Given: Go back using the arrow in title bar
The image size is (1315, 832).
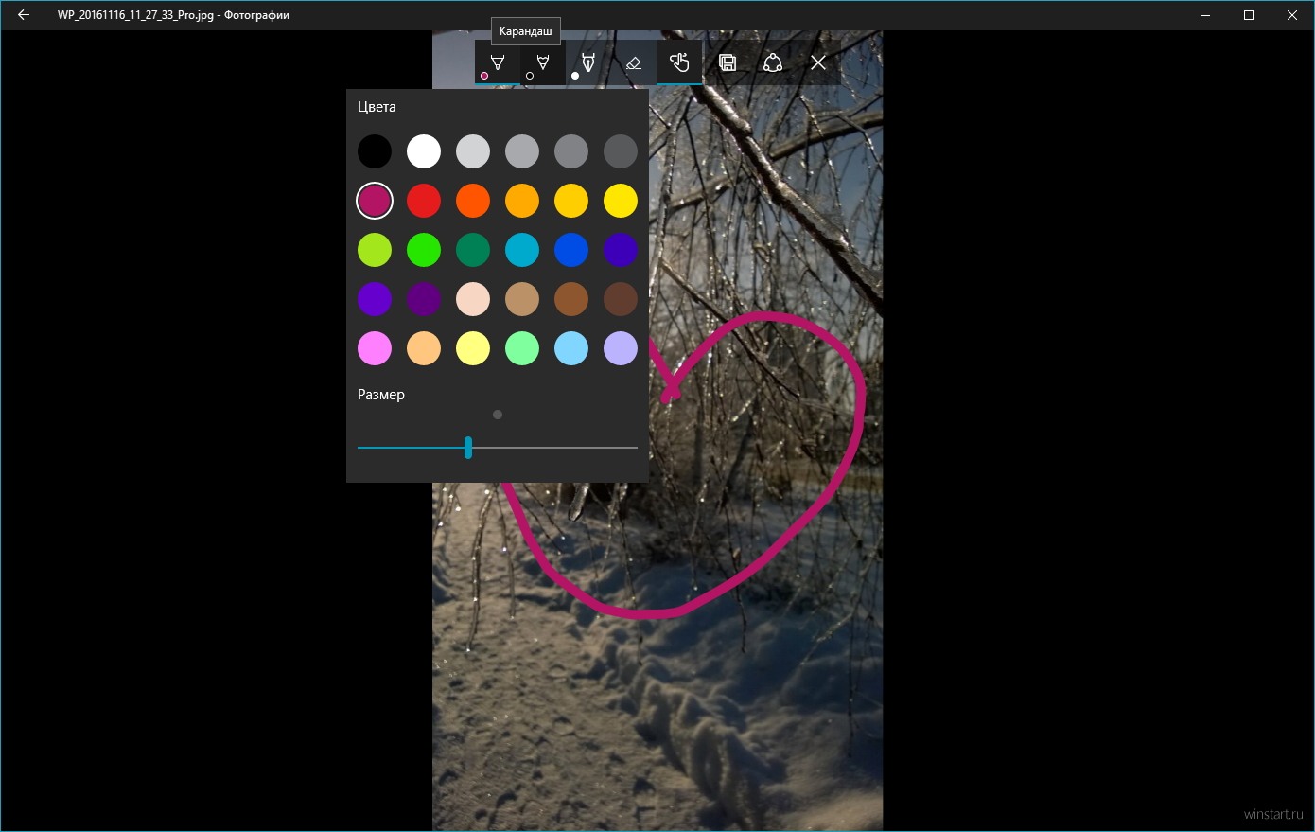Looking at the screenshot, I should [23, 15].
